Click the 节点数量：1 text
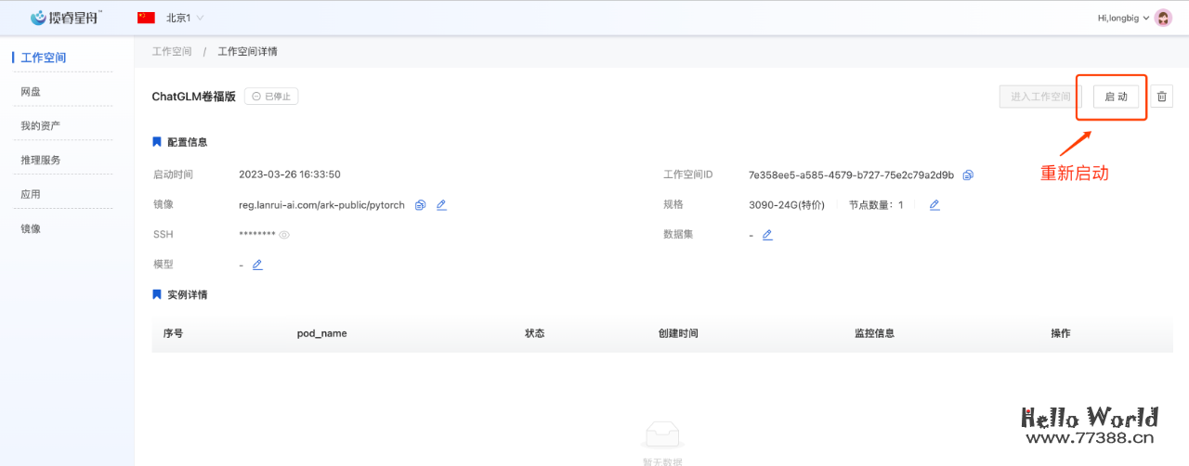 (876, 205)
